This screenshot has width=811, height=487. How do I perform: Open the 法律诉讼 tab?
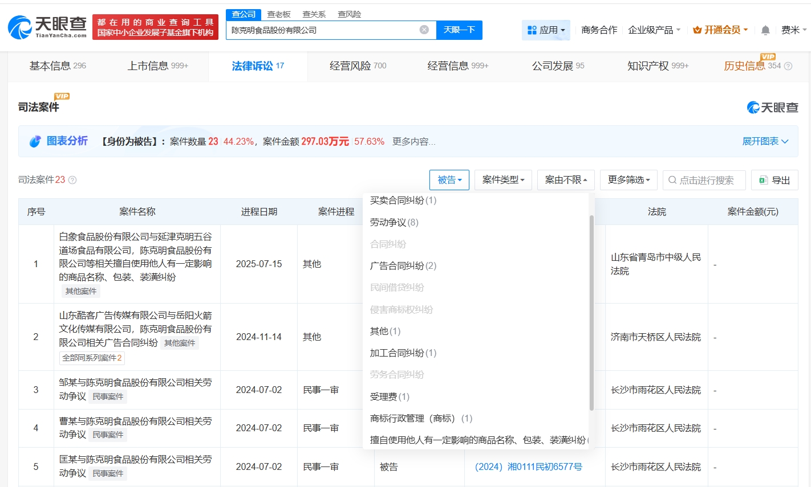pos(258,66)
